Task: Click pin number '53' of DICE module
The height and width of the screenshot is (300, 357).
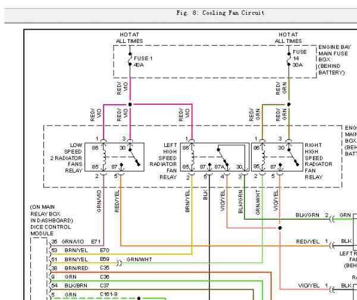Action: 54,251
